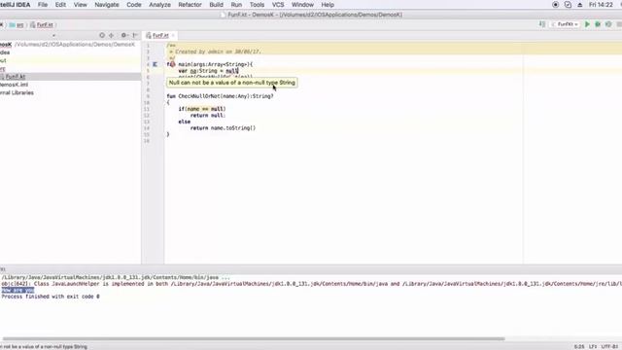This screenshot has height=350, width=622.
Task: Click the 'if(name == null)' code line
Action: point(202,109)
